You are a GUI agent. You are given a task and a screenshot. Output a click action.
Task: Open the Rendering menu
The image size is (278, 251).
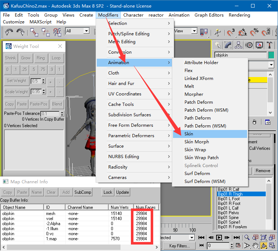tap(240, 15)
